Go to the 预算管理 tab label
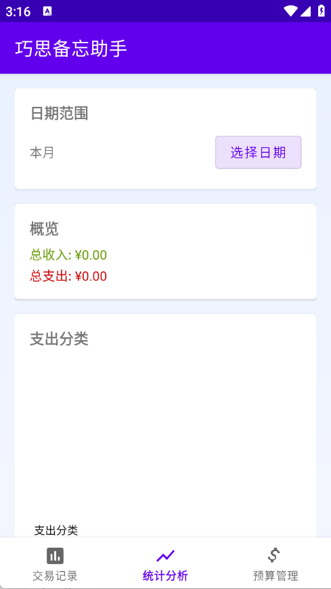331x589 pixels. click(275, 575)
